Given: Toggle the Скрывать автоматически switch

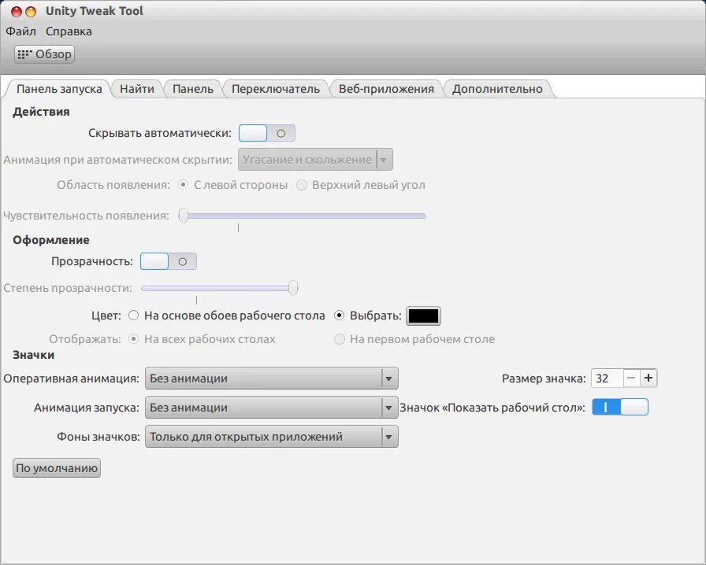Looking at the screenshot, I should (x=267, y=133).
